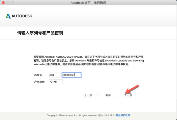The height and width of the screenshot is (120, 177).
Task: Click the window title Autodesk 许可 - 激活选项
Action: coord(88,3)
